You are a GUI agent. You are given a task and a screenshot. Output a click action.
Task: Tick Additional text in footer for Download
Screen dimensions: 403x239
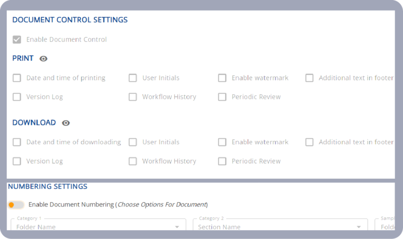pyautogui.click(x=309, y=142)
